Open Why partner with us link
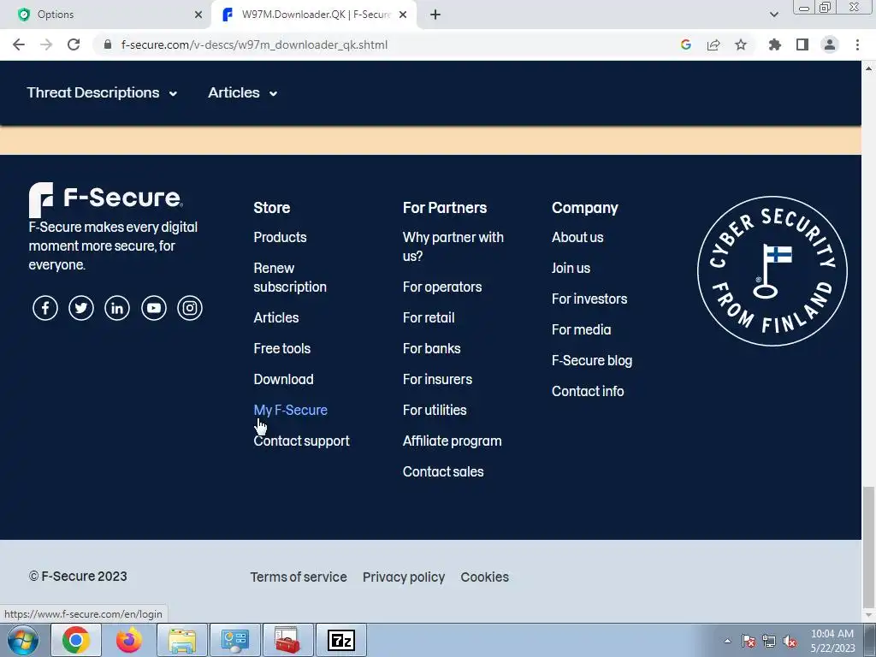The image size is (876, 657). point(453,247)
